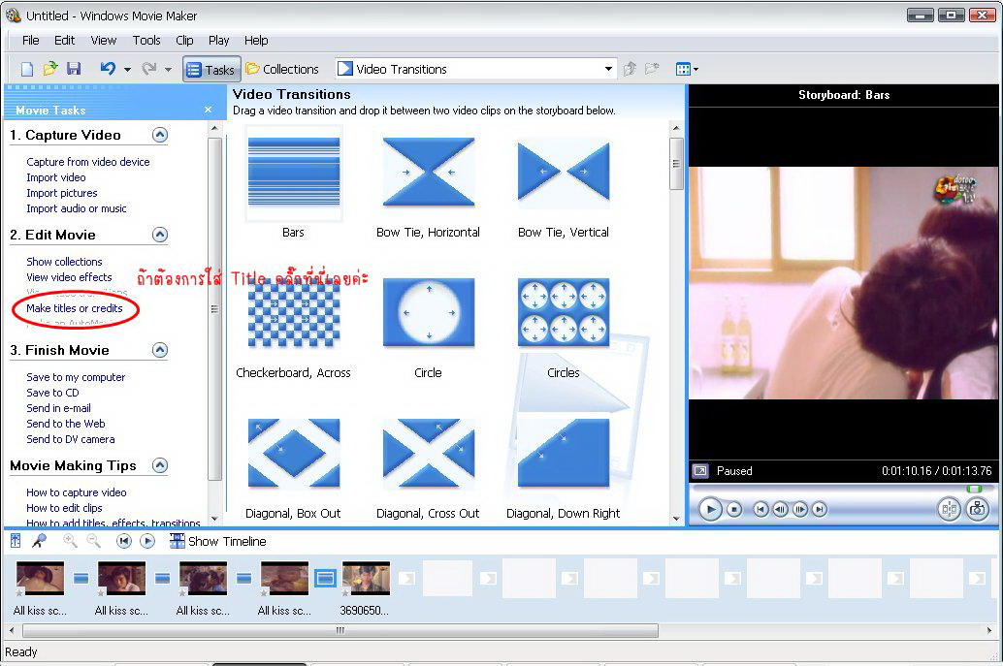Click the Show collections link

(x=64, y=262)
